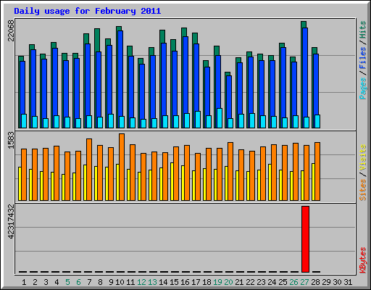371x290 pixels.
Task: Click the 'Visits' legend label
Action: pyautogui.click(x=363, y=158)
